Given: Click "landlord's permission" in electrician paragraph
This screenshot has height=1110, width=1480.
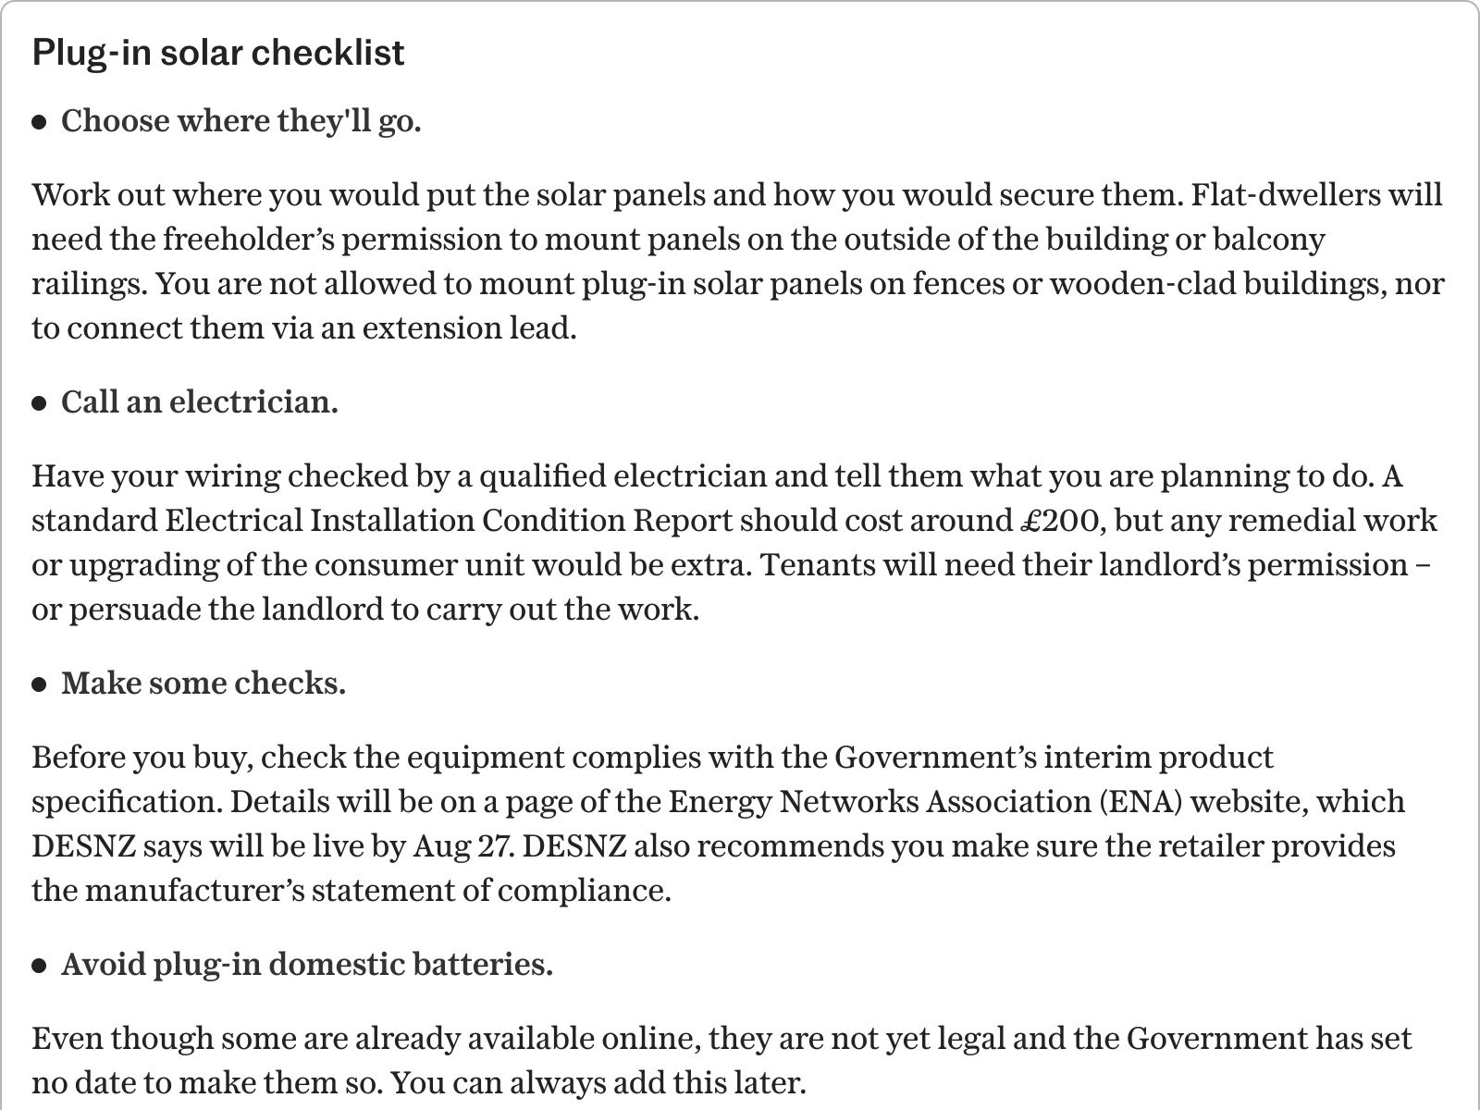Looking at the screenshot, I should point(1253,565).
